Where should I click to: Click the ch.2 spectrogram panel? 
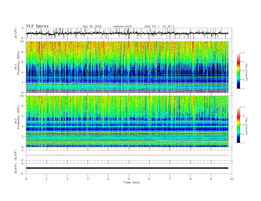click(x=127, y=122)
